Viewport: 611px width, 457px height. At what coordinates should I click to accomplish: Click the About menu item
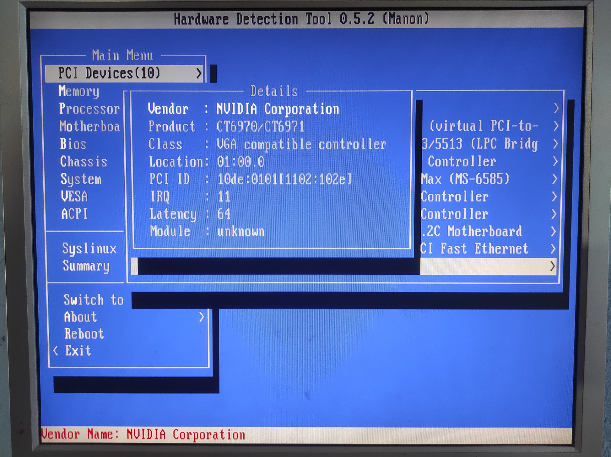pyautogui.click(x=80, y=317)
